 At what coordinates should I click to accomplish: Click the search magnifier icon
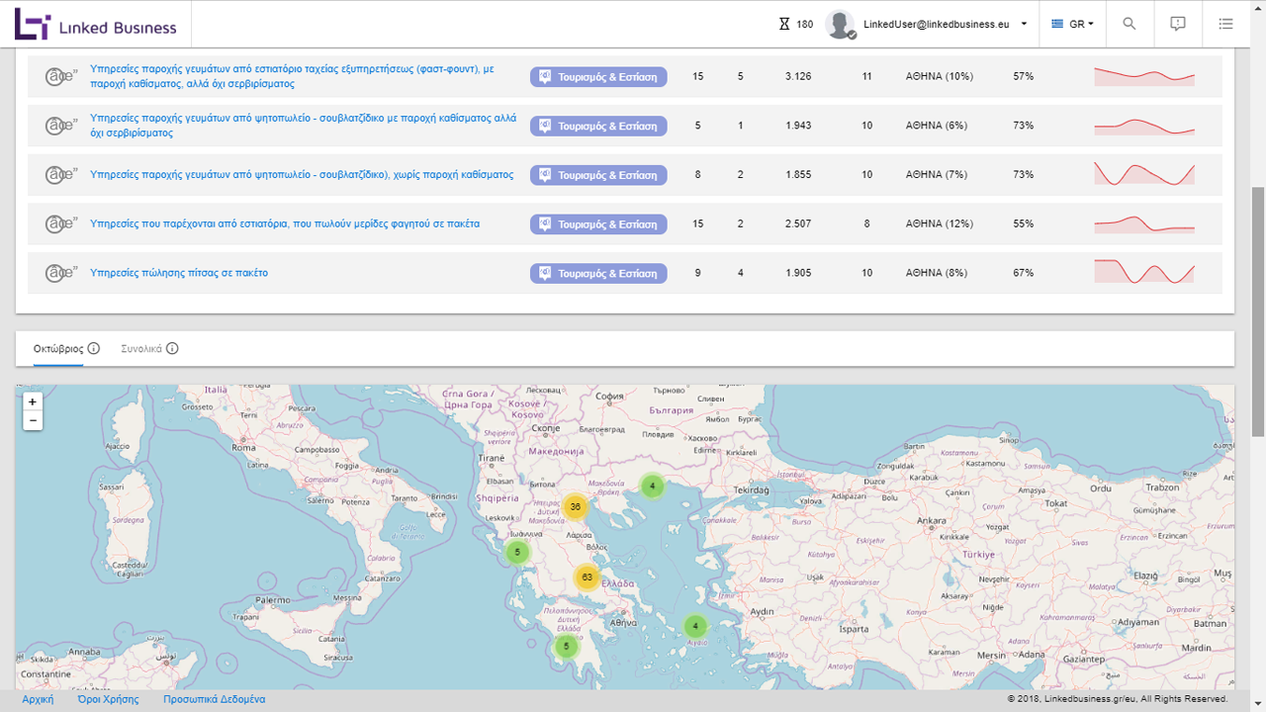point(1130,24)
